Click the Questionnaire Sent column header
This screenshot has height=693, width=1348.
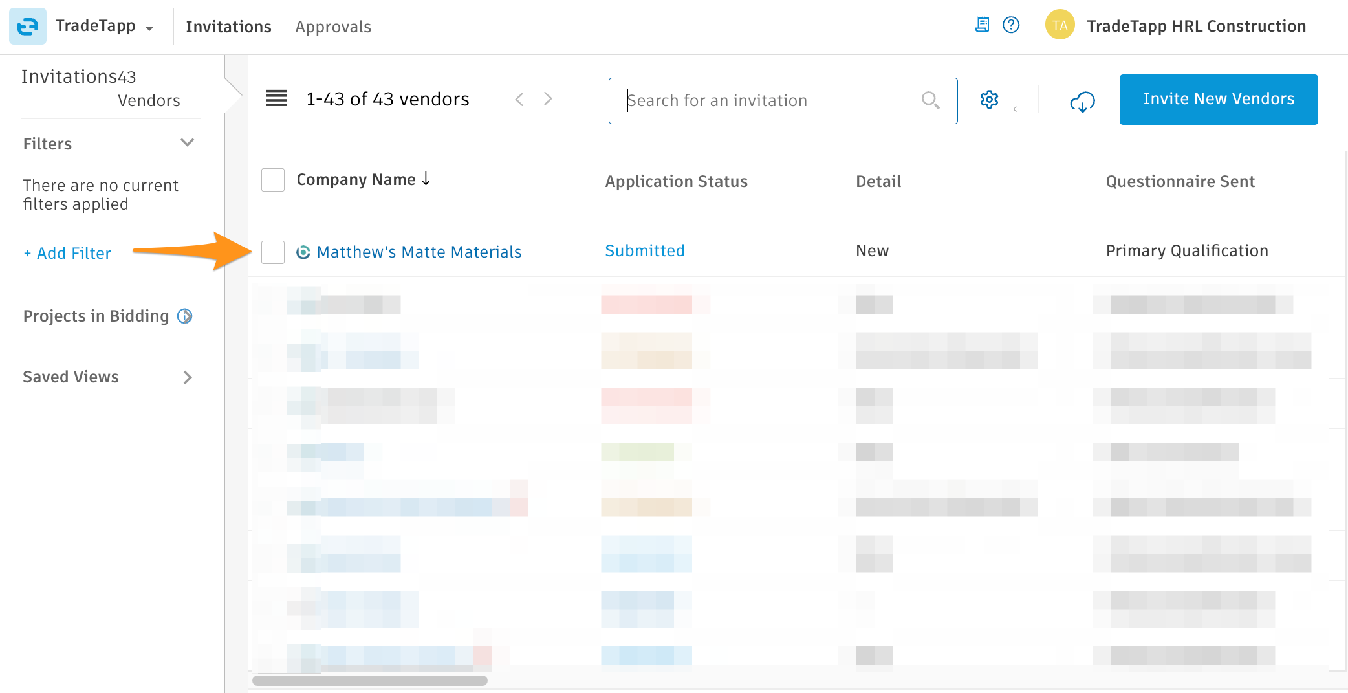1180,182
